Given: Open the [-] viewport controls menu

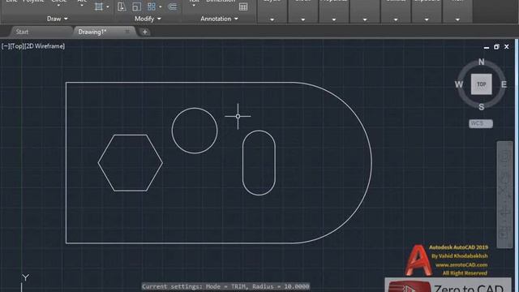Looking at the screenshot, I should click(x=6, y=46).
